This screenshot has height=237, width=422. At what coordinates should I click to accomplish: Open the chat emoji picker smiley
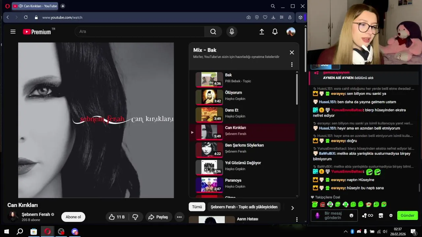coord(351,216)
